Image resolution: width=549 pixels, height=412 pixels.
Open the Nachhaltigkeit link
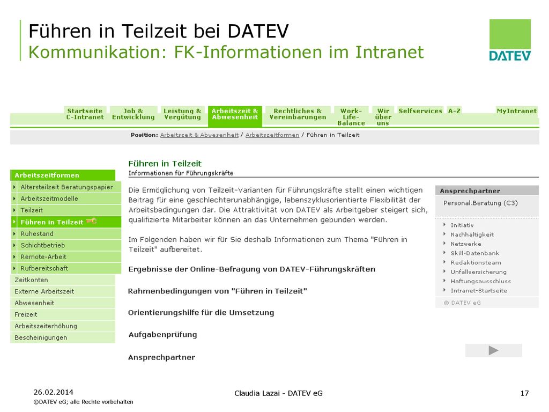coord(472,235)
